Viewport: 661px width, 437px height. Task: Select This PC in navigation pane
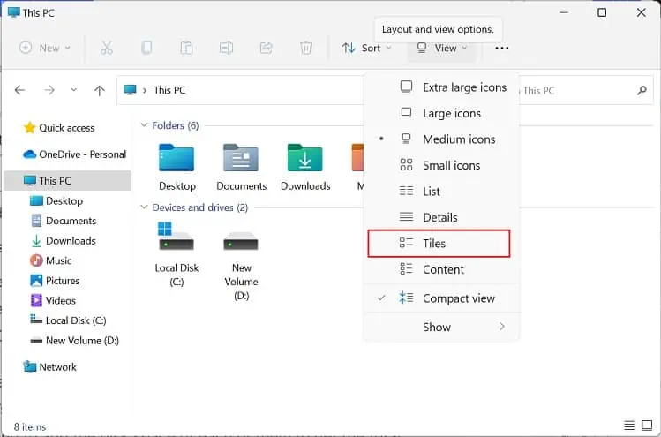[x=67, y=180]
